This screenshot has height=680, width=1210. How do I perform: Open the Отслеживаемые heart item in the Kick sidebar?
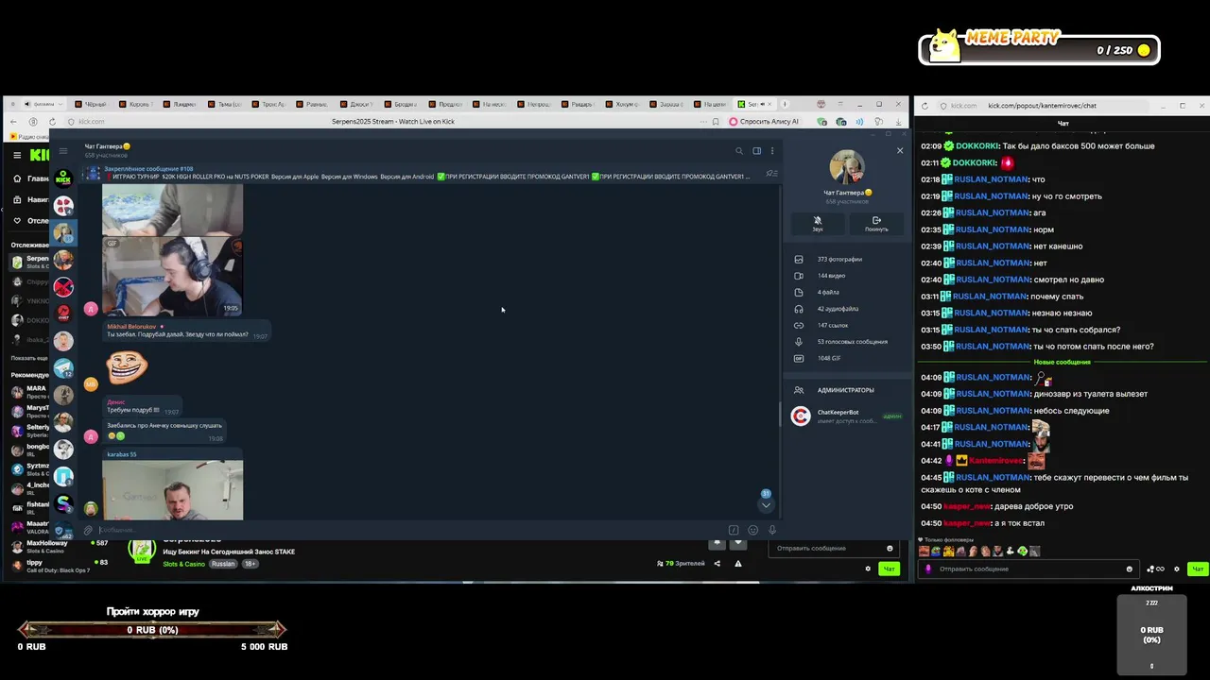coord(31,221)
